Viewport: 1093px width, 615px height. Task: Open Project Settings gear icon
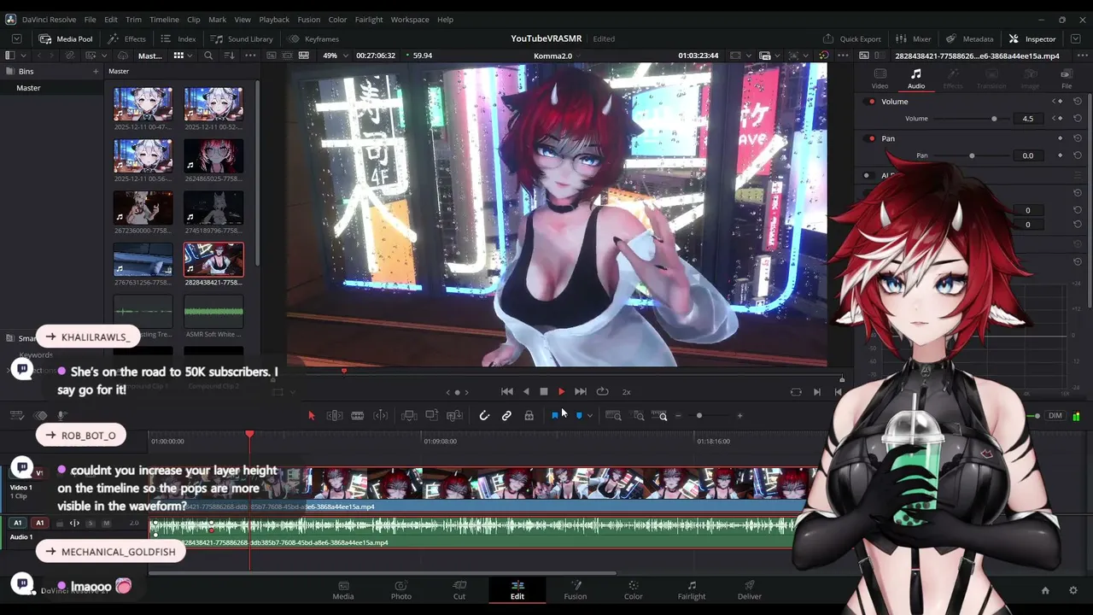1073,590
